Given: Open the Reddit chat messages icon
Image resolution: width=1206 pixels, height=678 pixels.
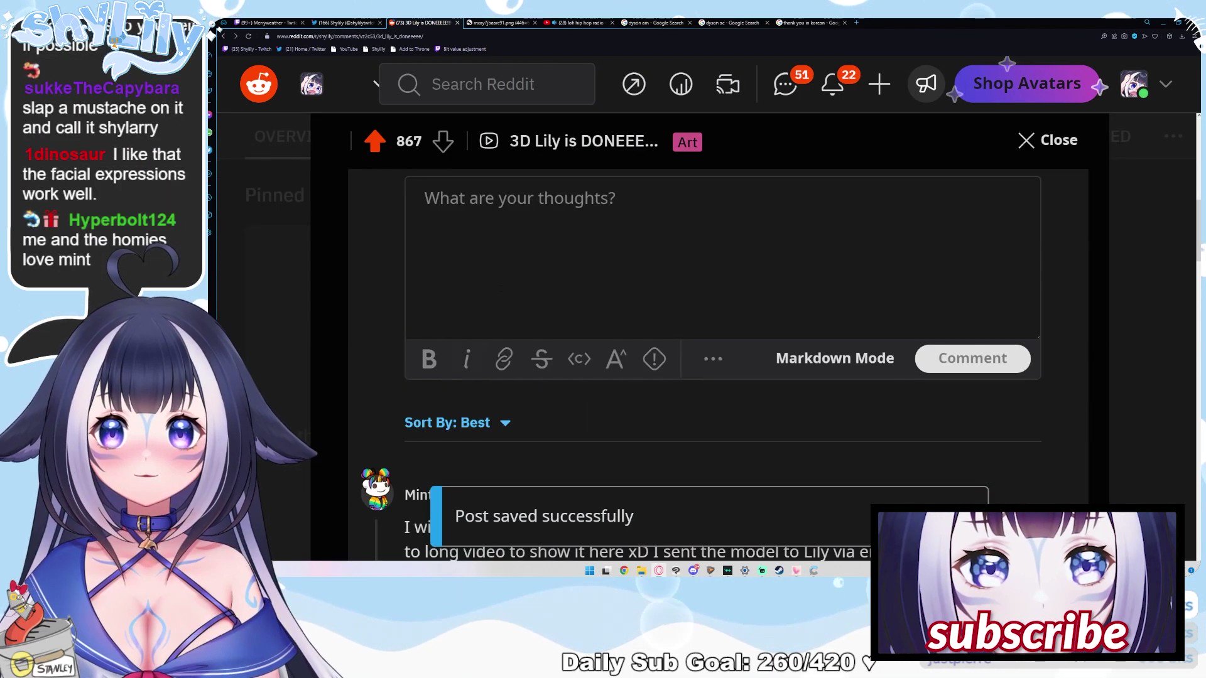Looking at the screenshot, I should click(x=785, y=84).
